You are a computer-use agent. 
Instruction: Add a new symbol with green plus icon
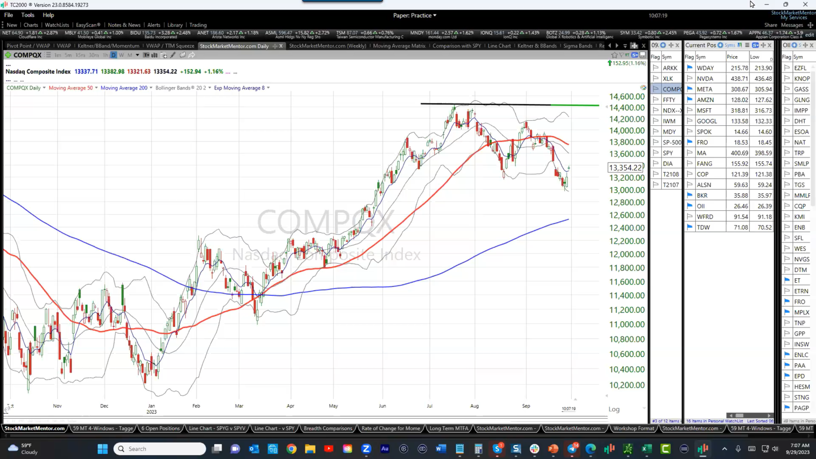[x=8, y=55]
